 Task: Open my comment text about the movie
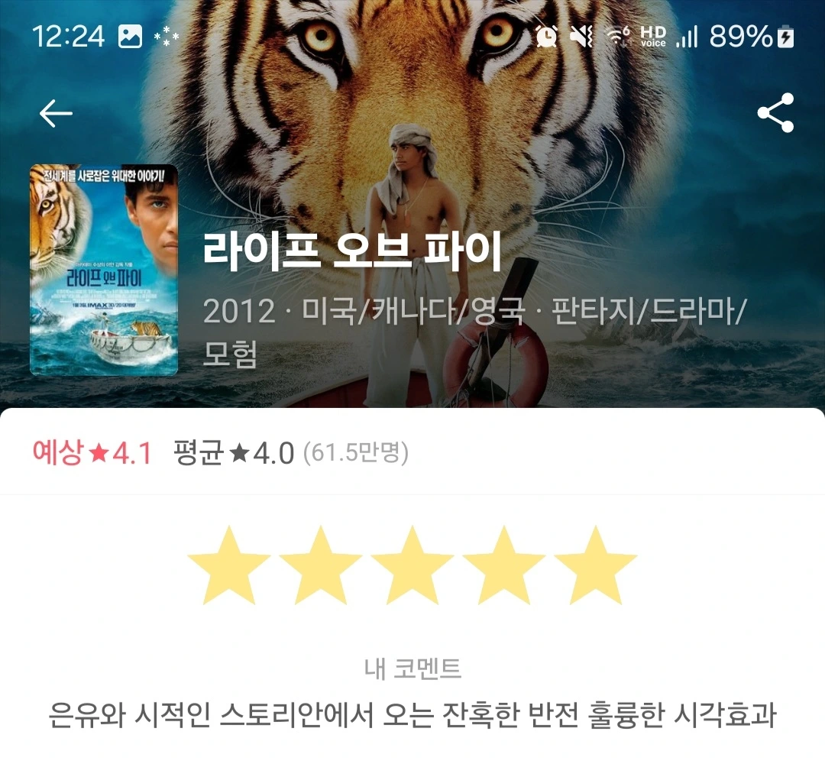412,714
